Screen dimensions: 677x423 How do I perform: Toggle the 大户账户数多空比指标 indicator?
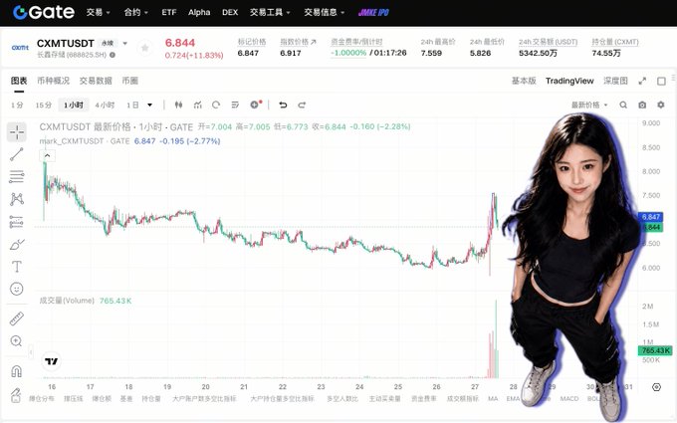(204, 398)
